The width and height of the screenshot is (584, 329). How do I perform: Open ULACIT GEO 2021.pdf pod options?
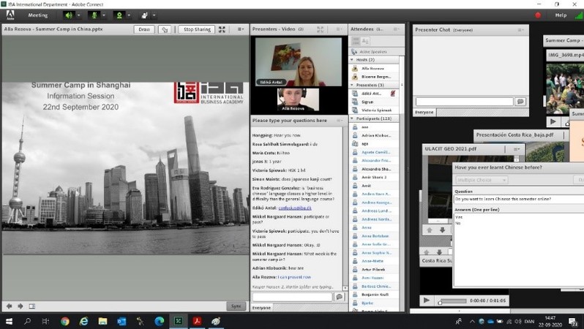point(516,149)
